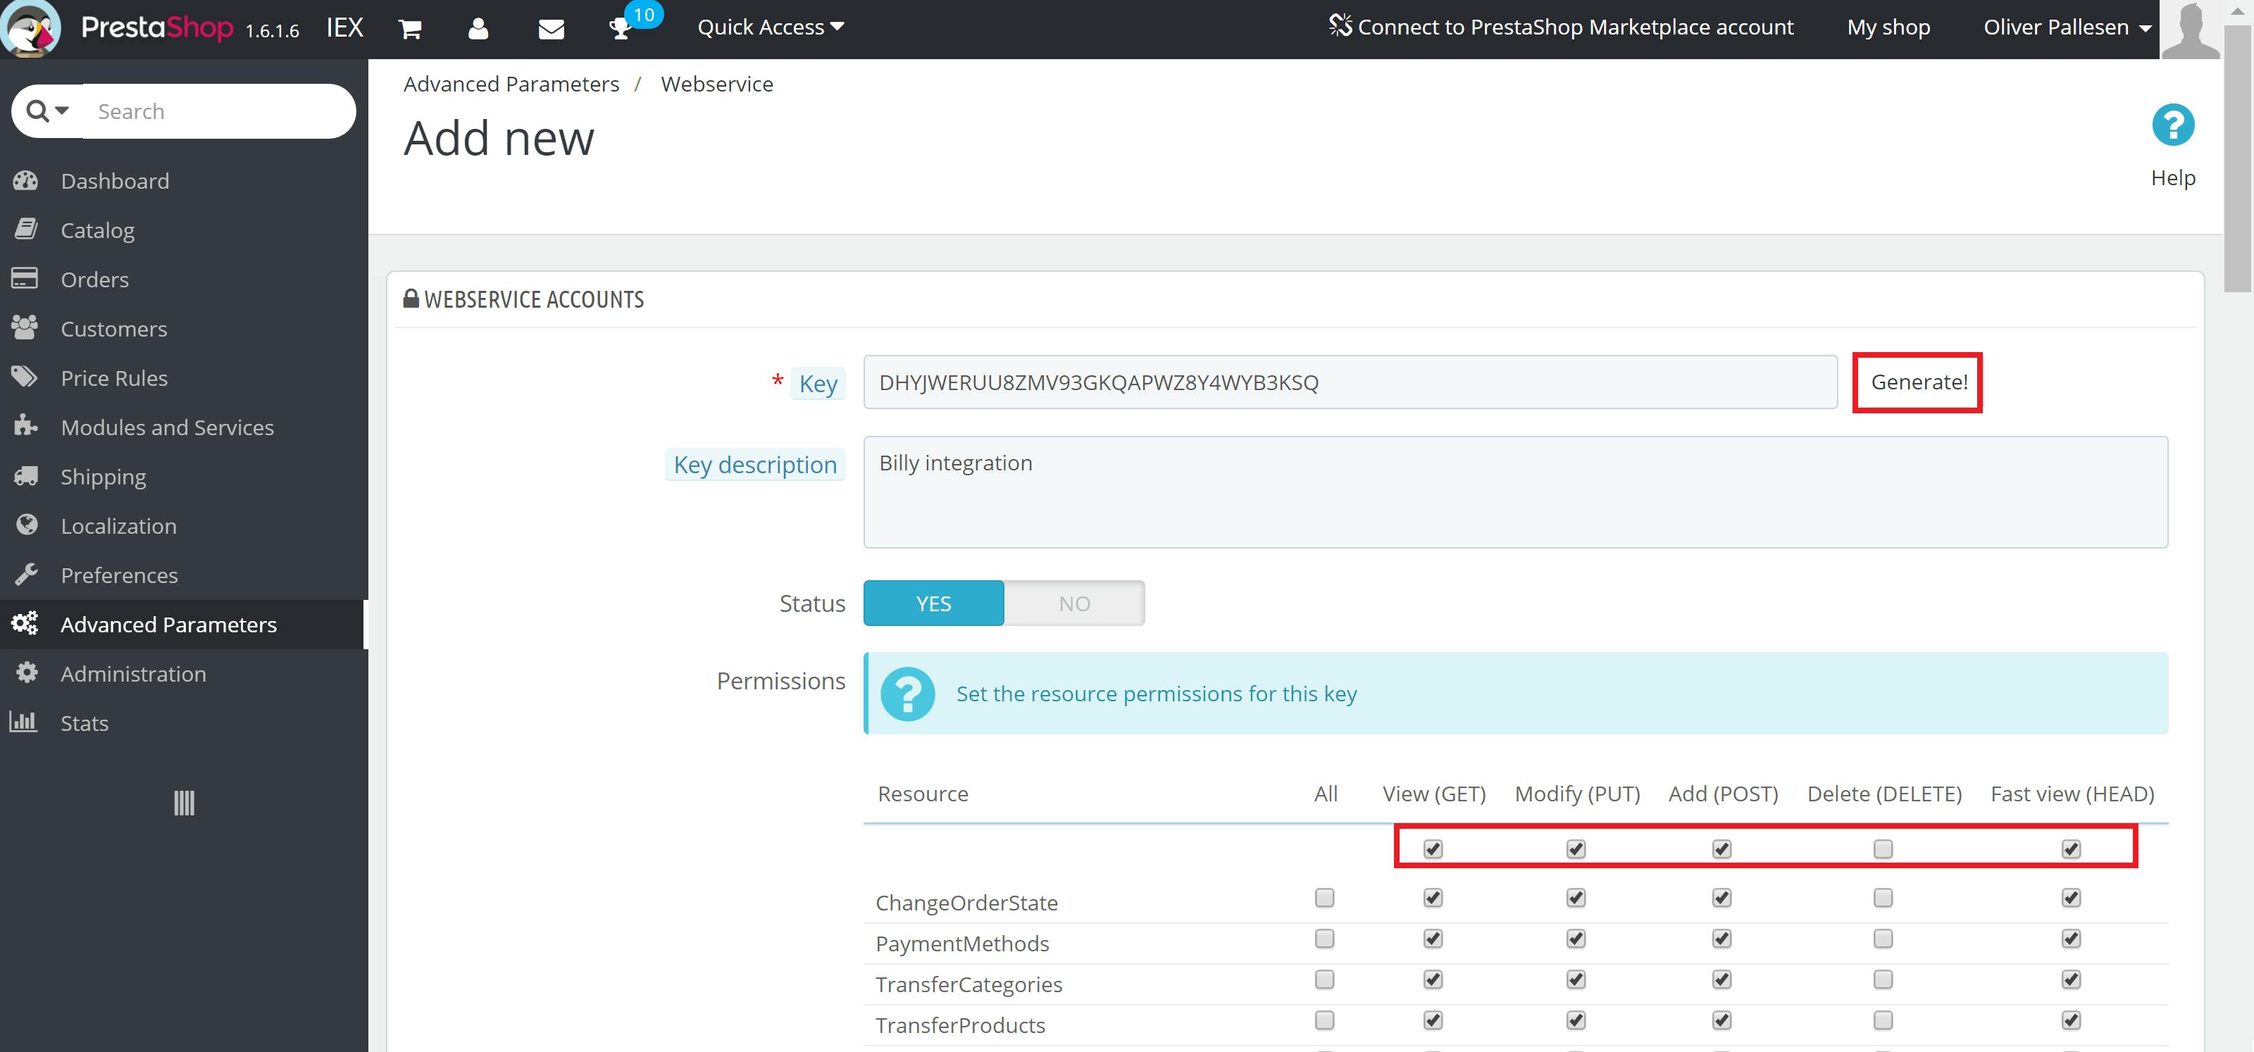Toggle the header Add (POST) checkbox

click(x=1722, y=849)
